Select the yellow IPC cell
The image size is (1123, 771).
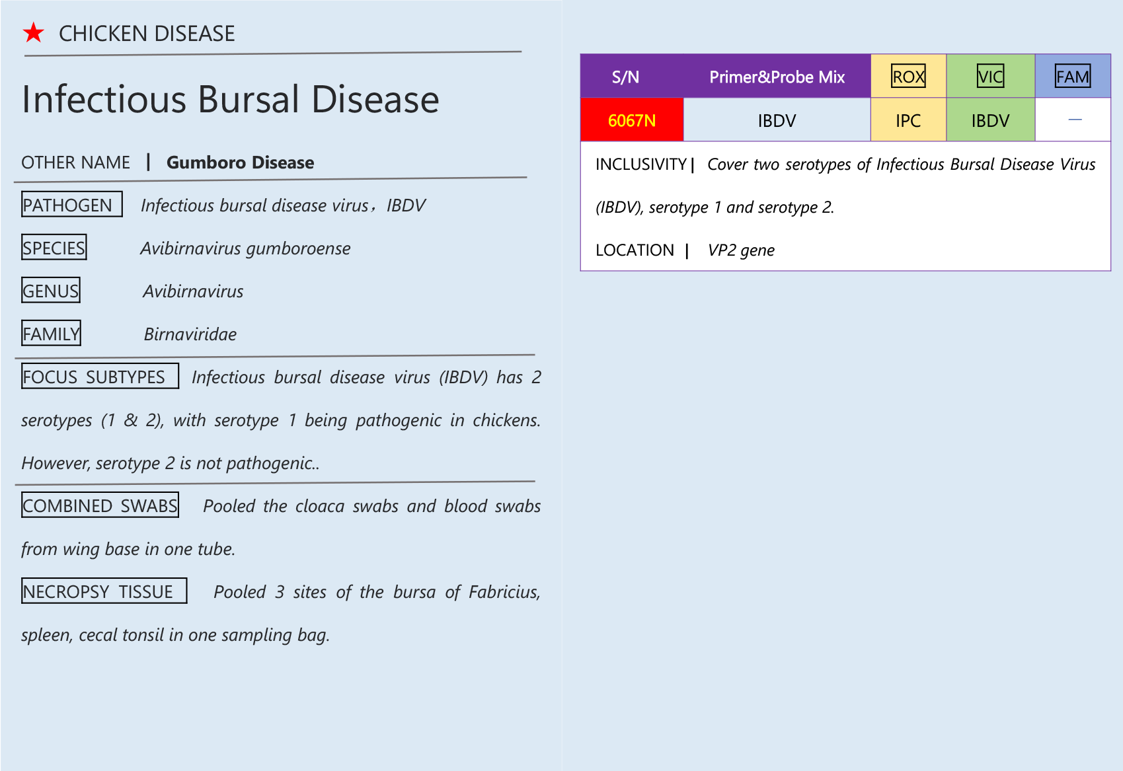pos(908,120)
